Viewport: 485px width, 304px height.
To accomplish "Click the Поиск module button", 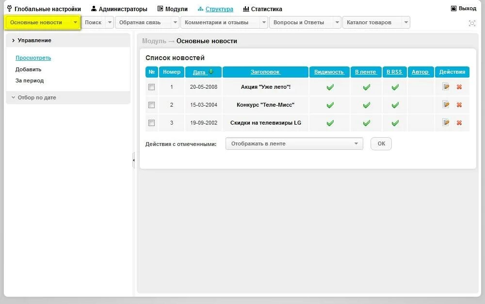I will [93, 22].
